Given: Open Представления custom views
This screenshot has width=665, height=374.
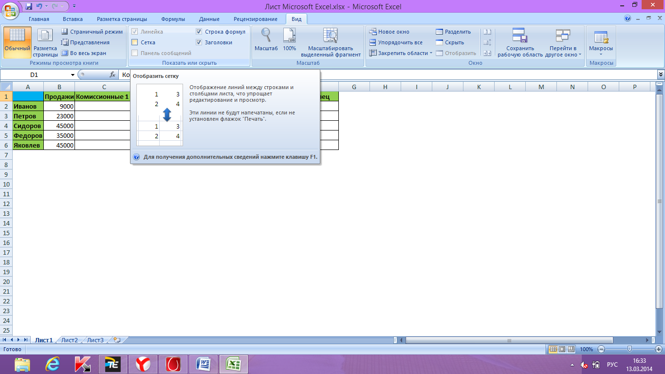Looking at the screenshot, I should pyautogui.click(x=86, y=42).
